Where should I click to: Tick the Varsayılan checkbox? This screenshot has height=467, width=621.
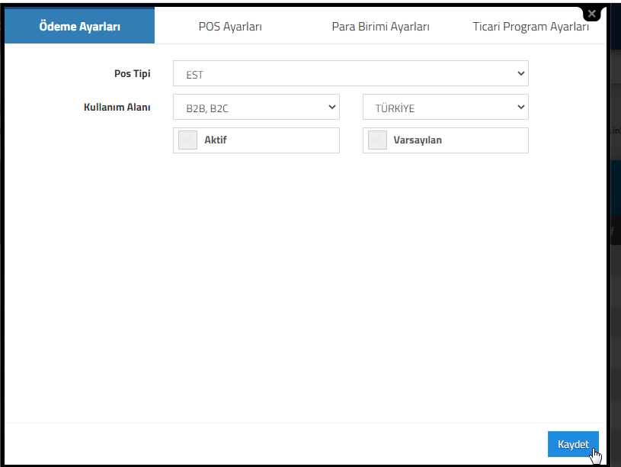pos(377,140)
